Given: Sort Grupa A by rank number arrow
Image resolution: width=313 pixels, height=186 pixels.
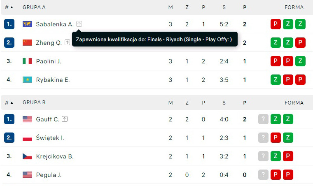Looking at the screenshot, I should 9,7.
